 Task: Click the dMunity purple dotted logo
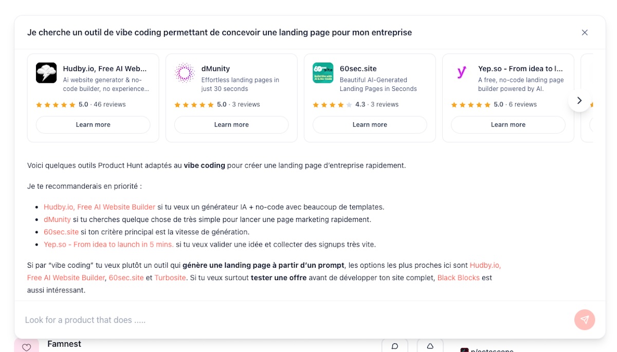(x=185, y=73)
